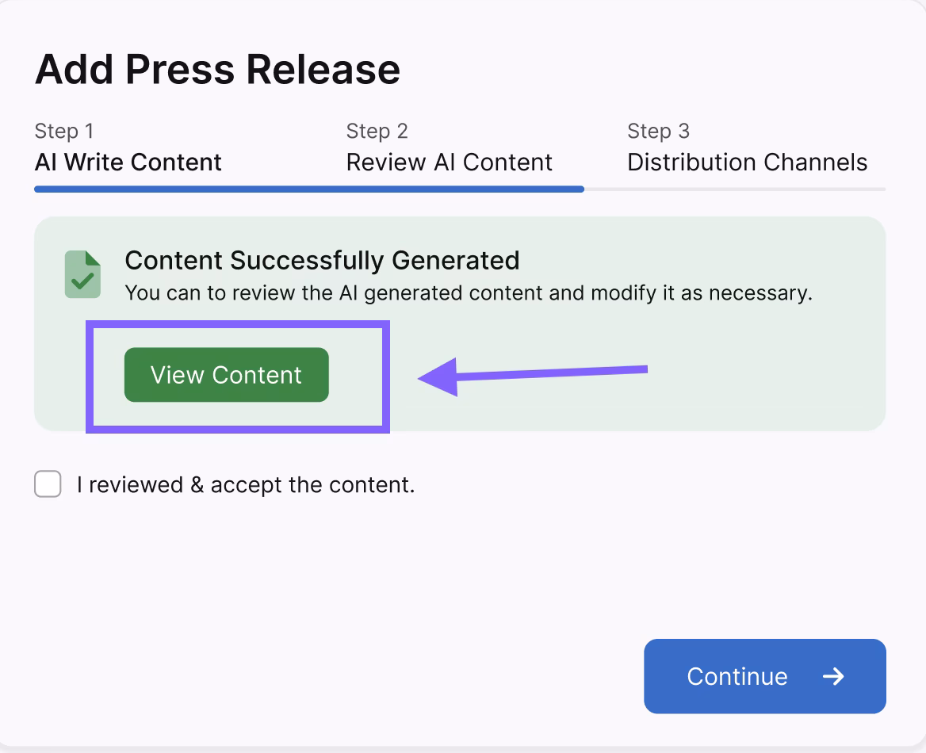926x753 pixels.
Task: Click the AI generated content description text
Action: coord(468,293)
